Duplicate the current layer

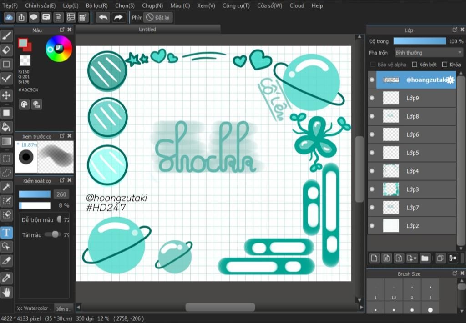(440, 258)
